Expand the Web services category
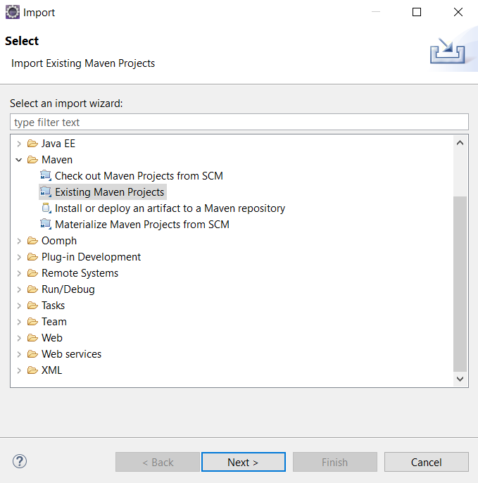Screen dimensions: 478x483 tap(19, 354)
